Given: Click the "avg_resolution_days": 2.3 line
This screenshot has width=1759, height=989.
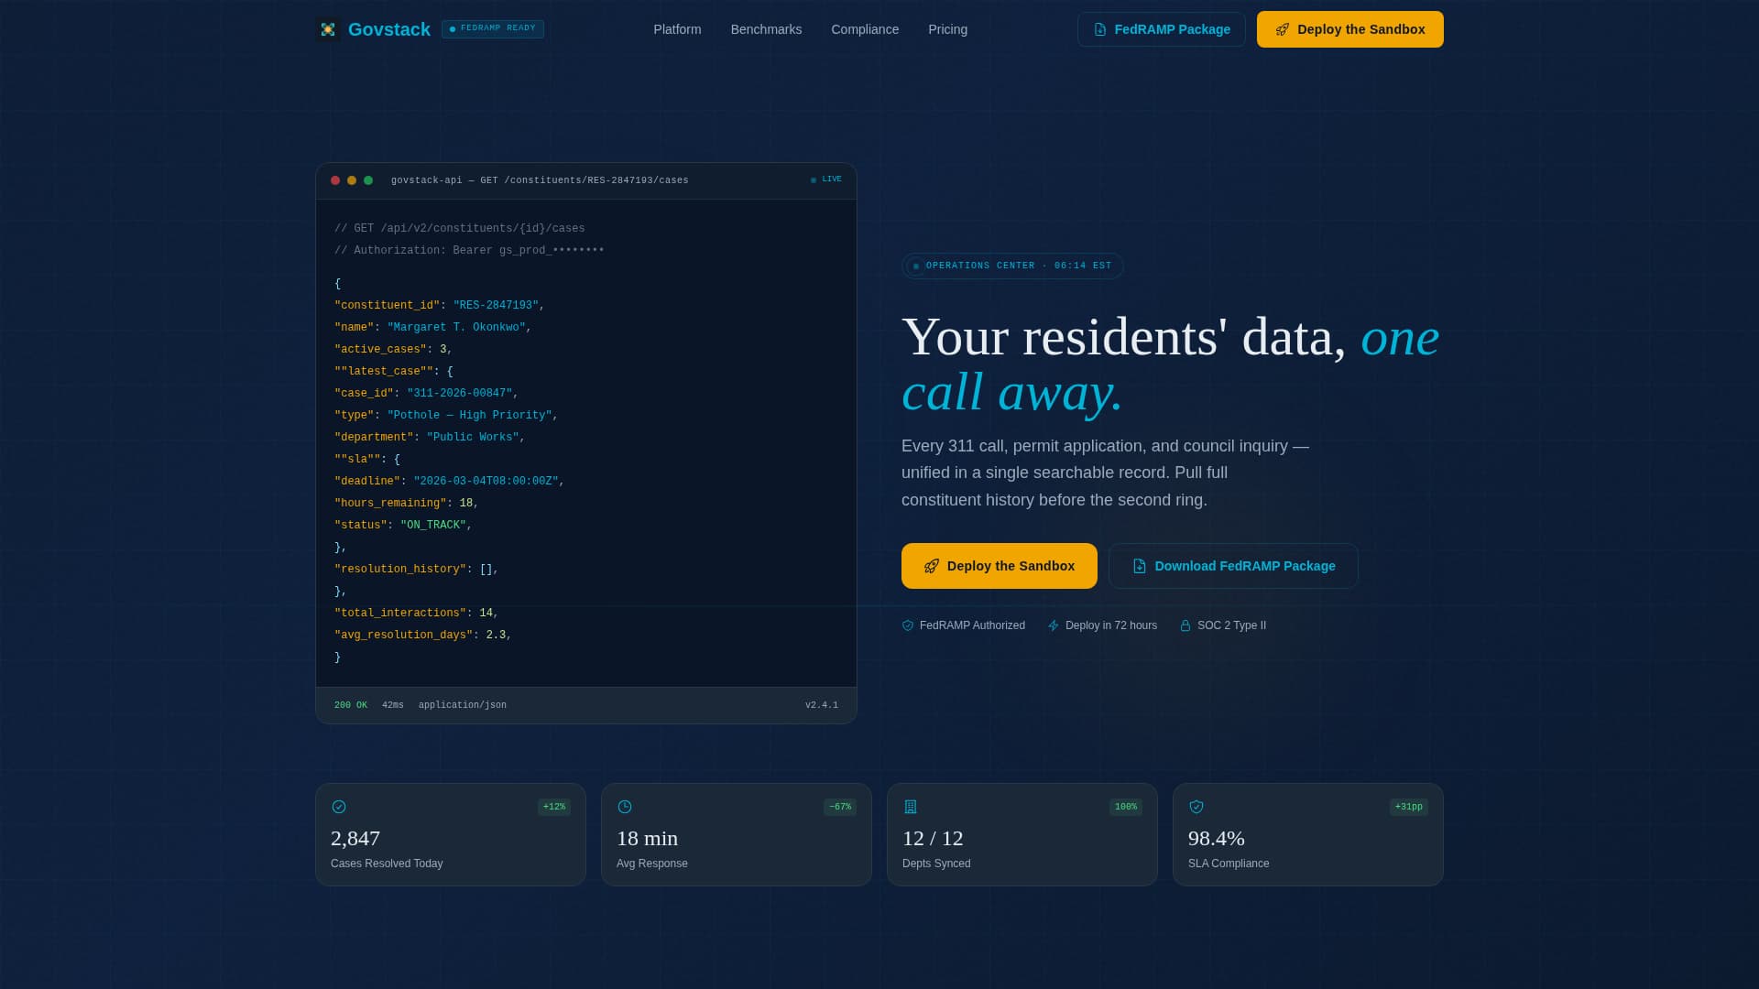Looking at the screenshot, I should click(423, 636).
